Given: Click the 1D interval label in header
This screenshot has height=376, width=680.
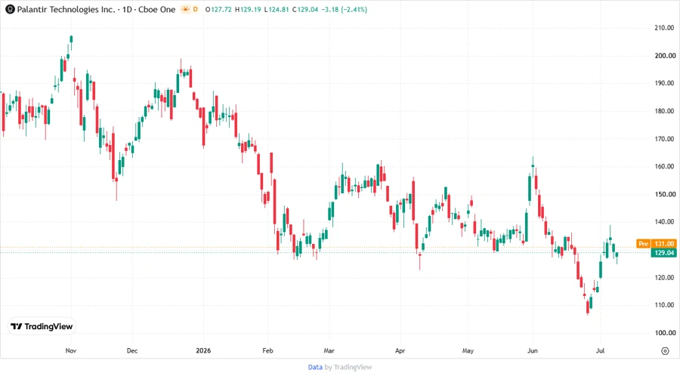Looking at the screenshot, I should pyautogui.click(x=127, y=9).
